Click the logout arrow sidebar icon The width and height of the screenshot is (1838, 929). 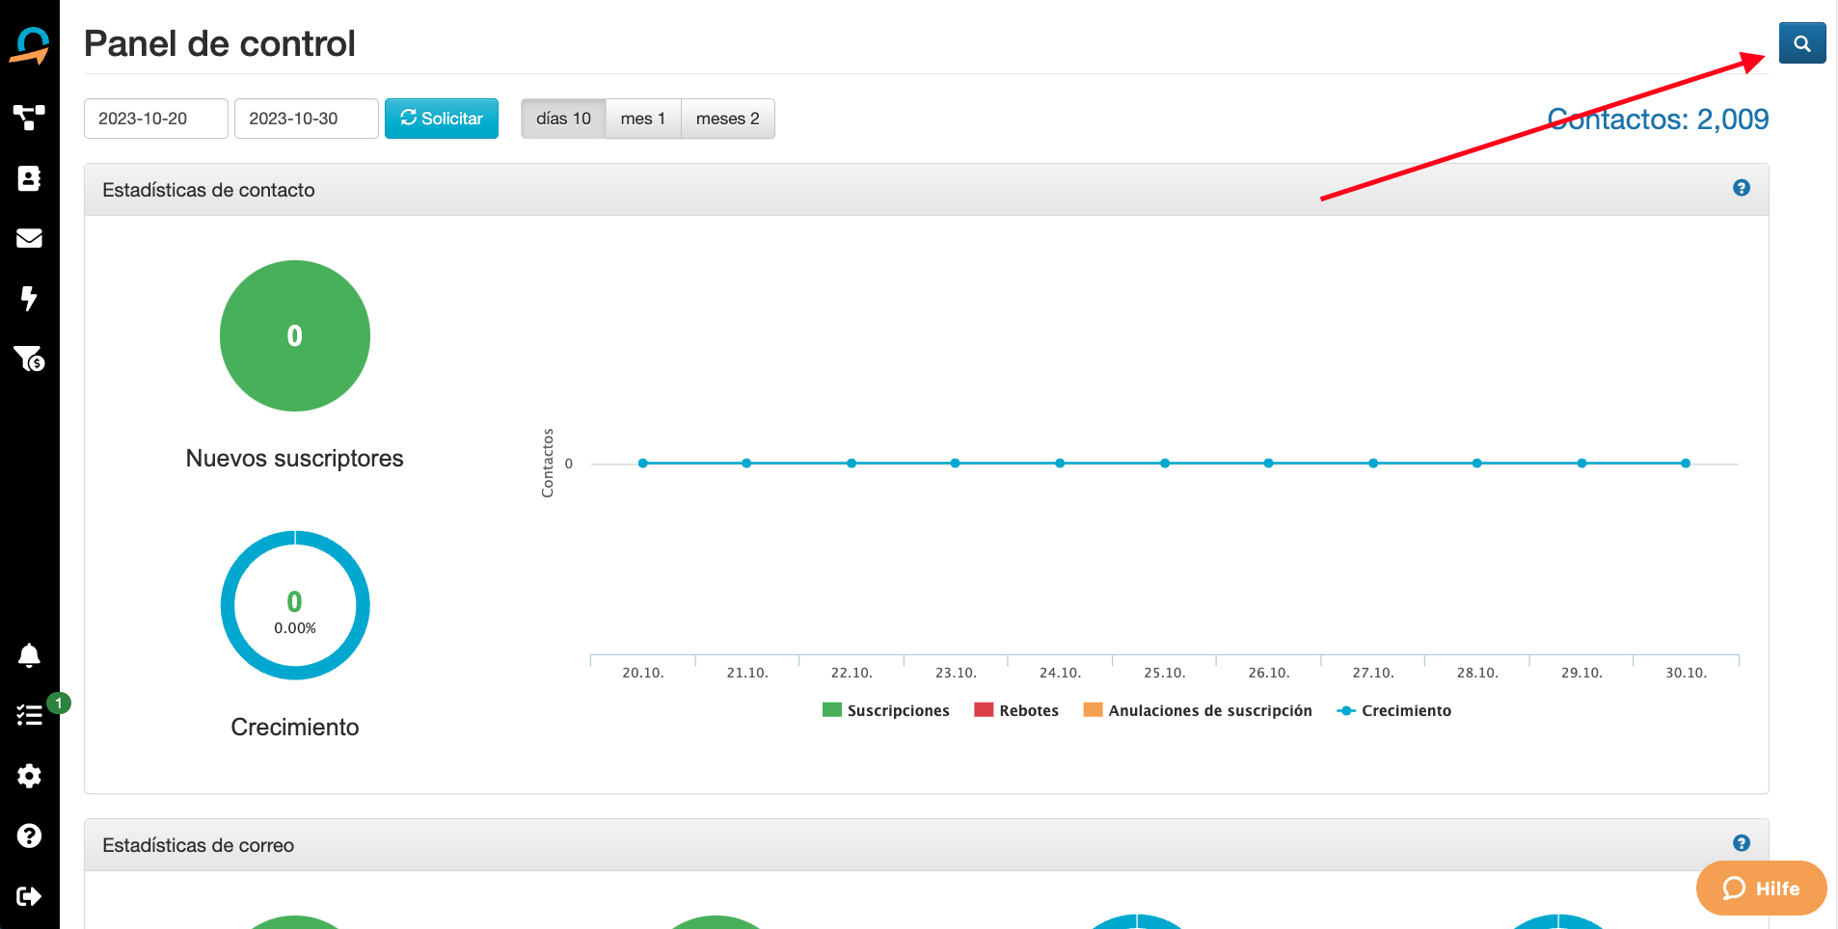[x=29, y=896]
